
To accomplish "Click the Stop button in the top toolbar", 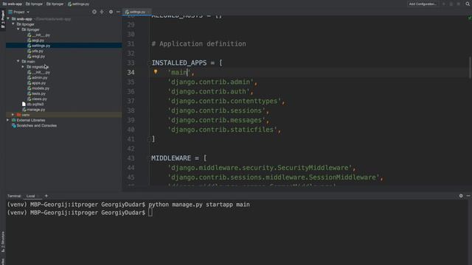I will (459, 4).
